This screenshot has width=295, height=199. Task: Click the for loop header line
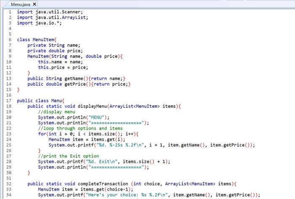tap(88, 134)
